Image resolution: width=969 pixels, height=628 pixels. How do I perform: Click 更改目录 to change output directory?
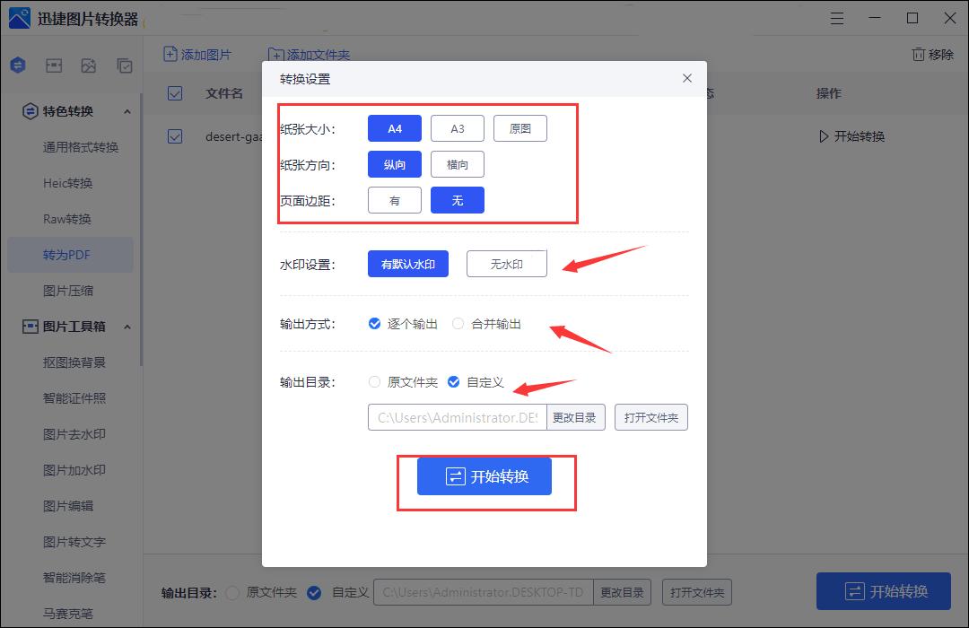(576, 416)
